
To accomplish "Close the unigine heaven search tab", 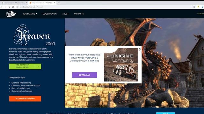I will pyautogui.click(x=26, y=3).
